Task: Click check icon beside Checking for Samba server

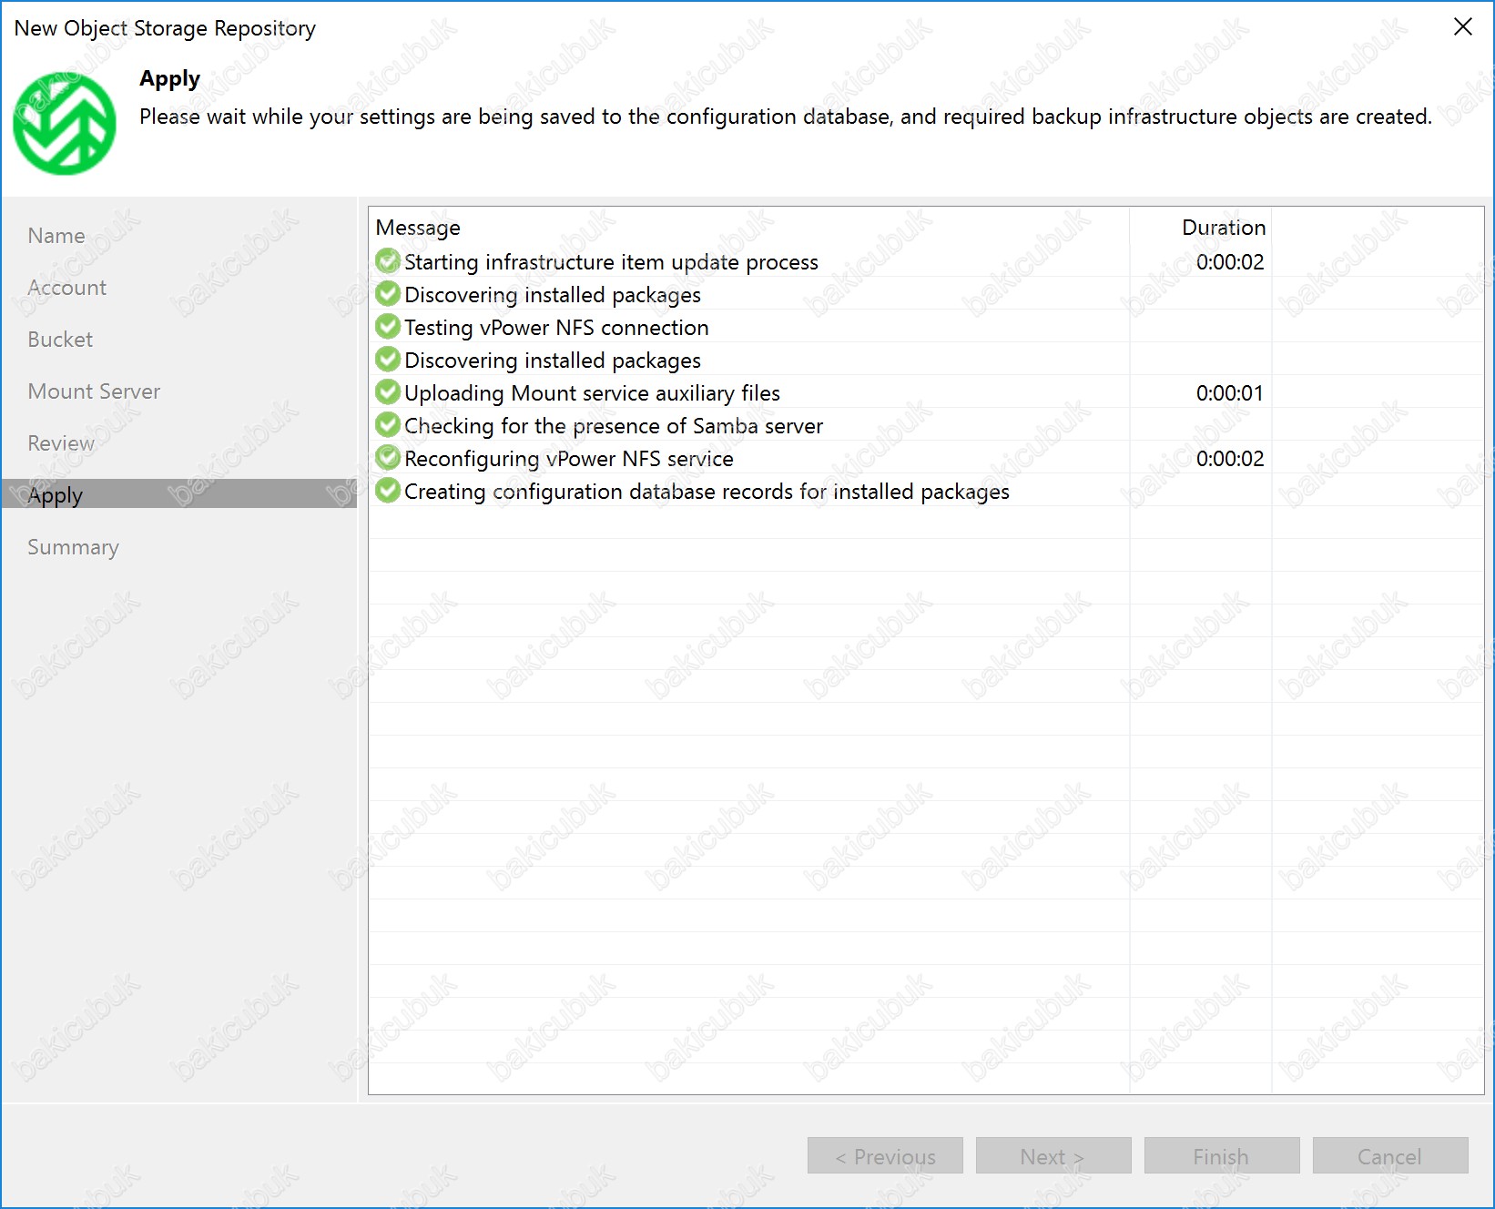Action: tap(388, 425)
